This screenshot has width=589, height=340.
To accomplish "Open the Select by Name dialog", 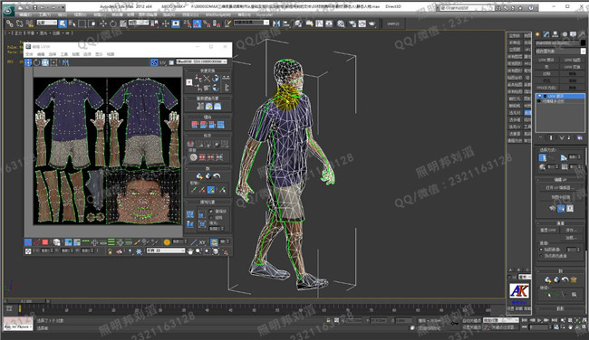I will pos(72,24).
